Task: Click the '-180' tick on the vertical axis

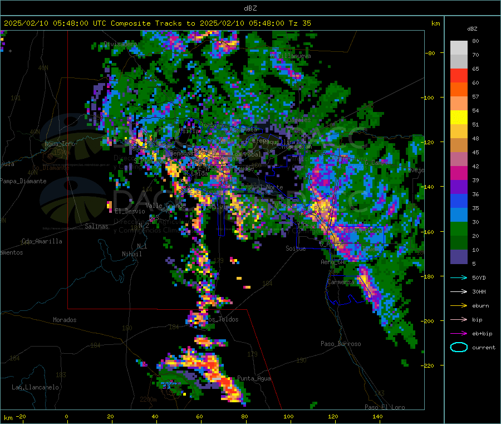Action: point(428,276)
